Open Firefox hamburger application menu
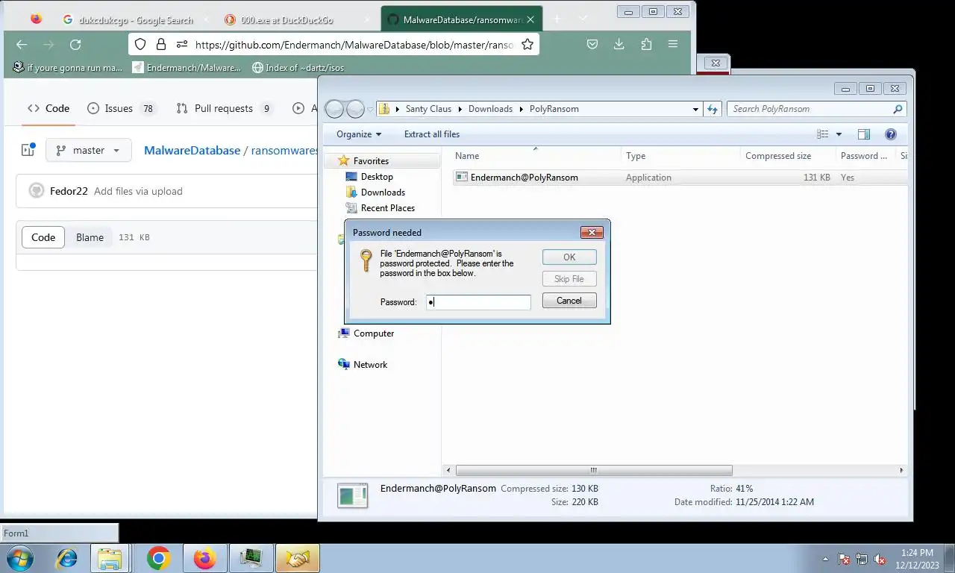The image size is (955, 573). pos(673,45)
